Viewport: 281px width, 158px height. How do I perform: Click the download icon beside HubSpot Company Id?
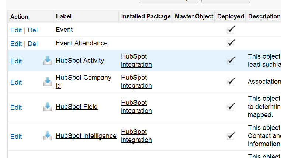tap(48, 82)
